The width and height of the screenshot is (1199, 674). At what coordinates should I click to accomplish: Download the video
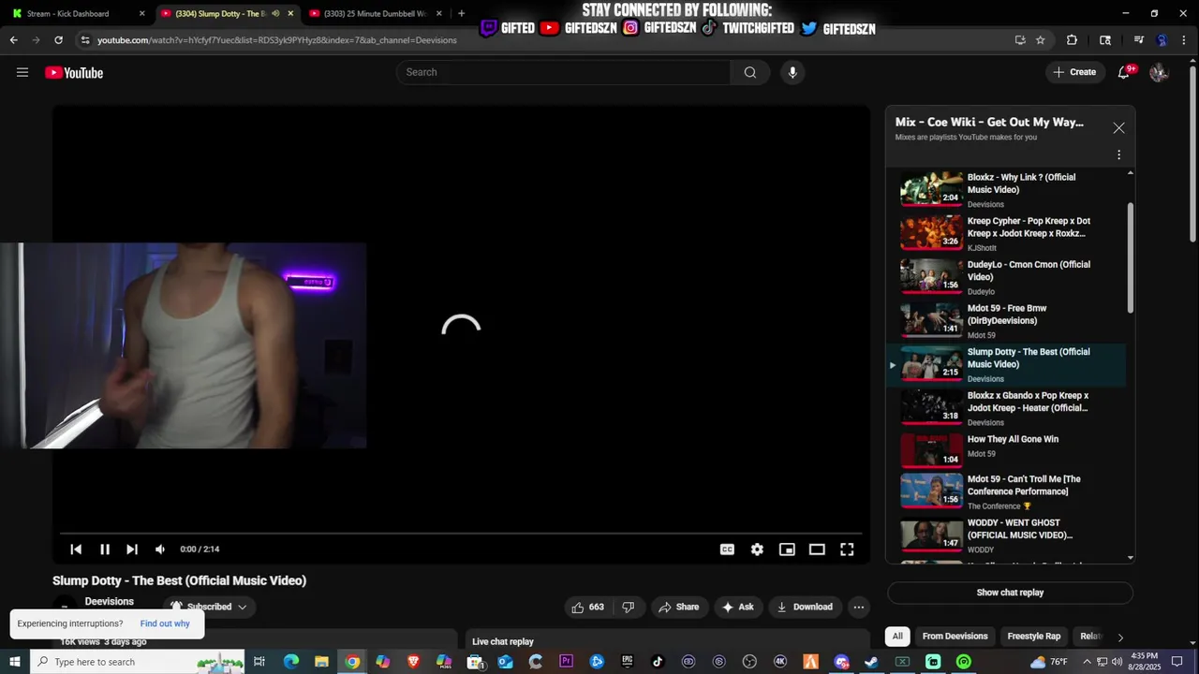pos(804,607)
